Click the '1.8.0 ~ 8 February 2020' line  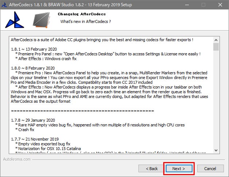(33, 68)
